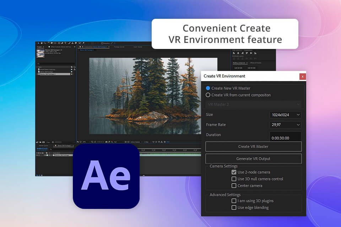Screen dimensions: 341x227
Task: Click the align top edges icon
Action: (x=247, y=53)
